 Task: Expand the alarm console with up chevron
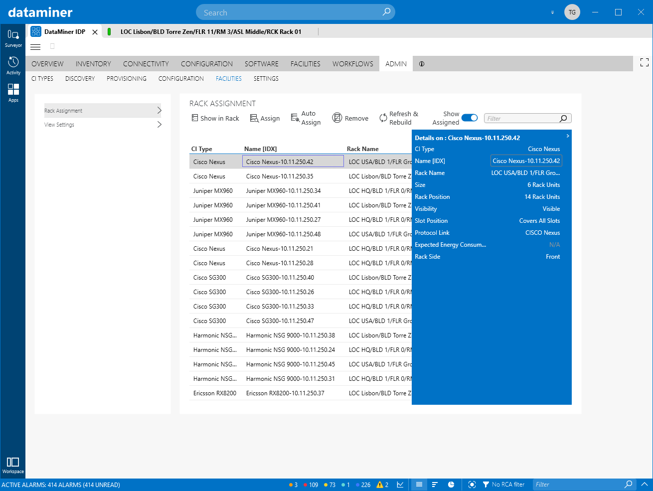644,484
